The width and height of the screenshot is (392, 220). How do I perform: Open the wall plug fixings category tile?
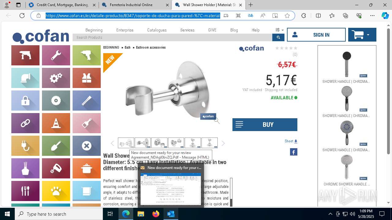pos(87,101)
